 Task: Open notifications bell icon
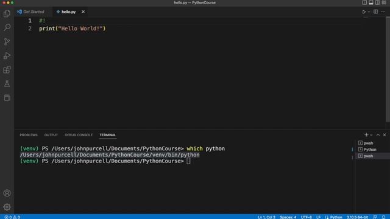point(383,217)
